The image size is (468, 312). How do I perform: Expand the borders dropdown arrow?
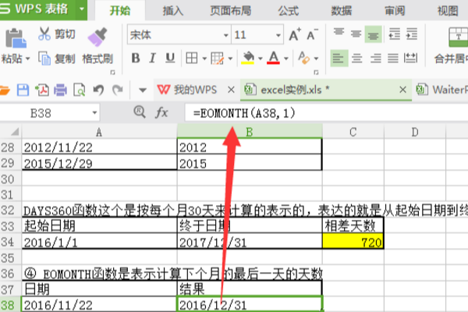[204, 58]
